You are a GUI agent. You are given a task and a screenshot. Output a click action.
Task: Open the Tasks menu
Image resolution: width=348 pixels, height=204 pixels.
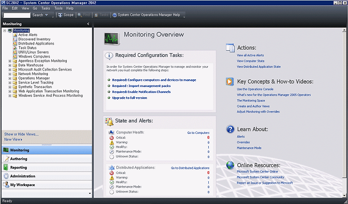45,8
